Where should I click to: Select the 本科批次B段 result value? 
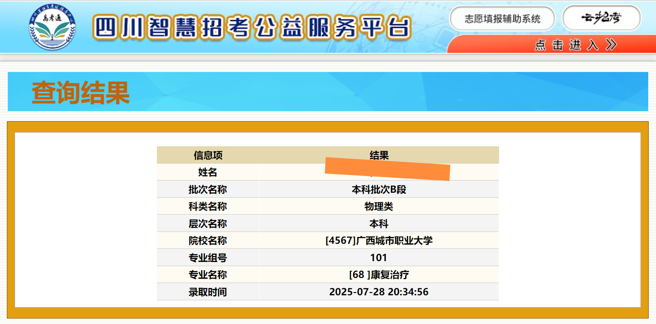click(x=379, y=190)
